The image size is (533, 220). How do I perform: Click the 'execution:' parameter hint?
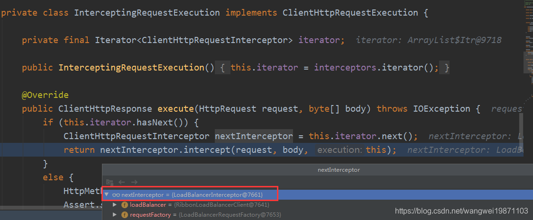340,150
